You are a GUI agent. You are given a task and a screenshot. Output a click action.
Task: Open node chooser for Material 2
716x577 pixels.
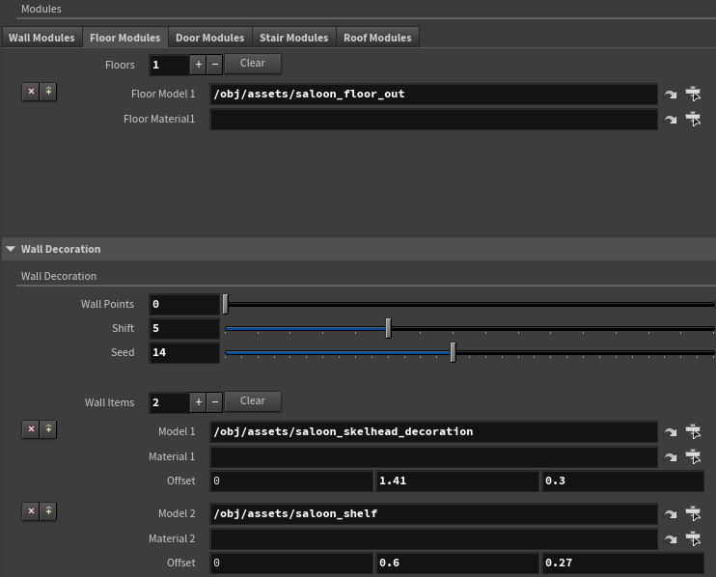click(693, 538)
